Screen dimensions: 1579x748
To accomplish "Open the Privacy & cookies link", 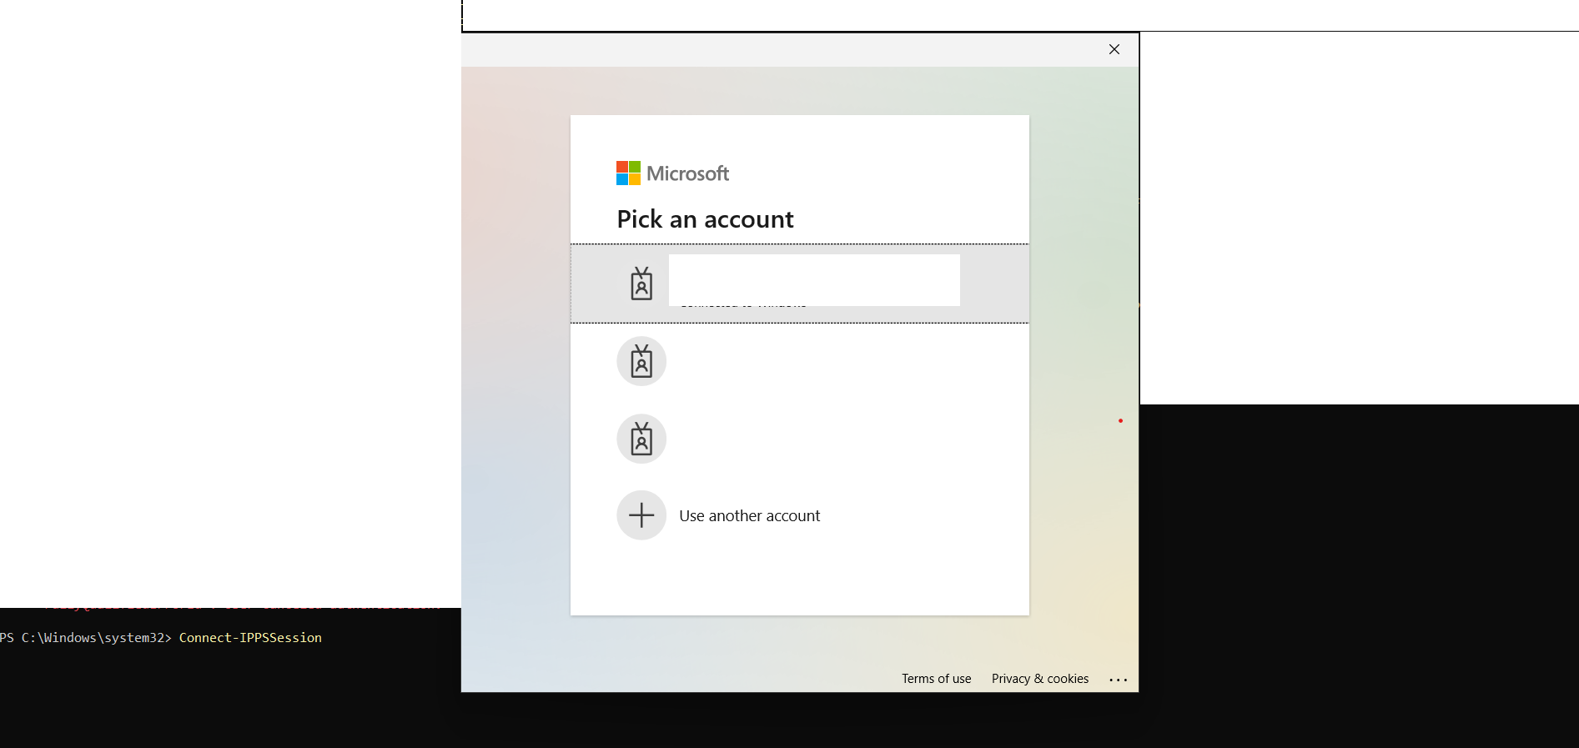I will (x=1040, y=679).
